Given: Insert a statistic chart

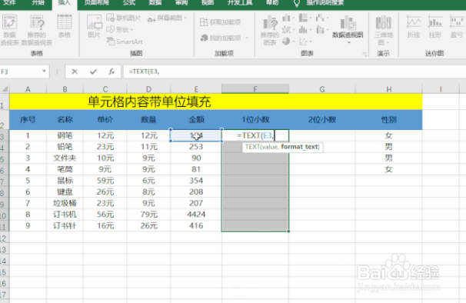Looking at the screenshot, I should [x=305, y=30].
